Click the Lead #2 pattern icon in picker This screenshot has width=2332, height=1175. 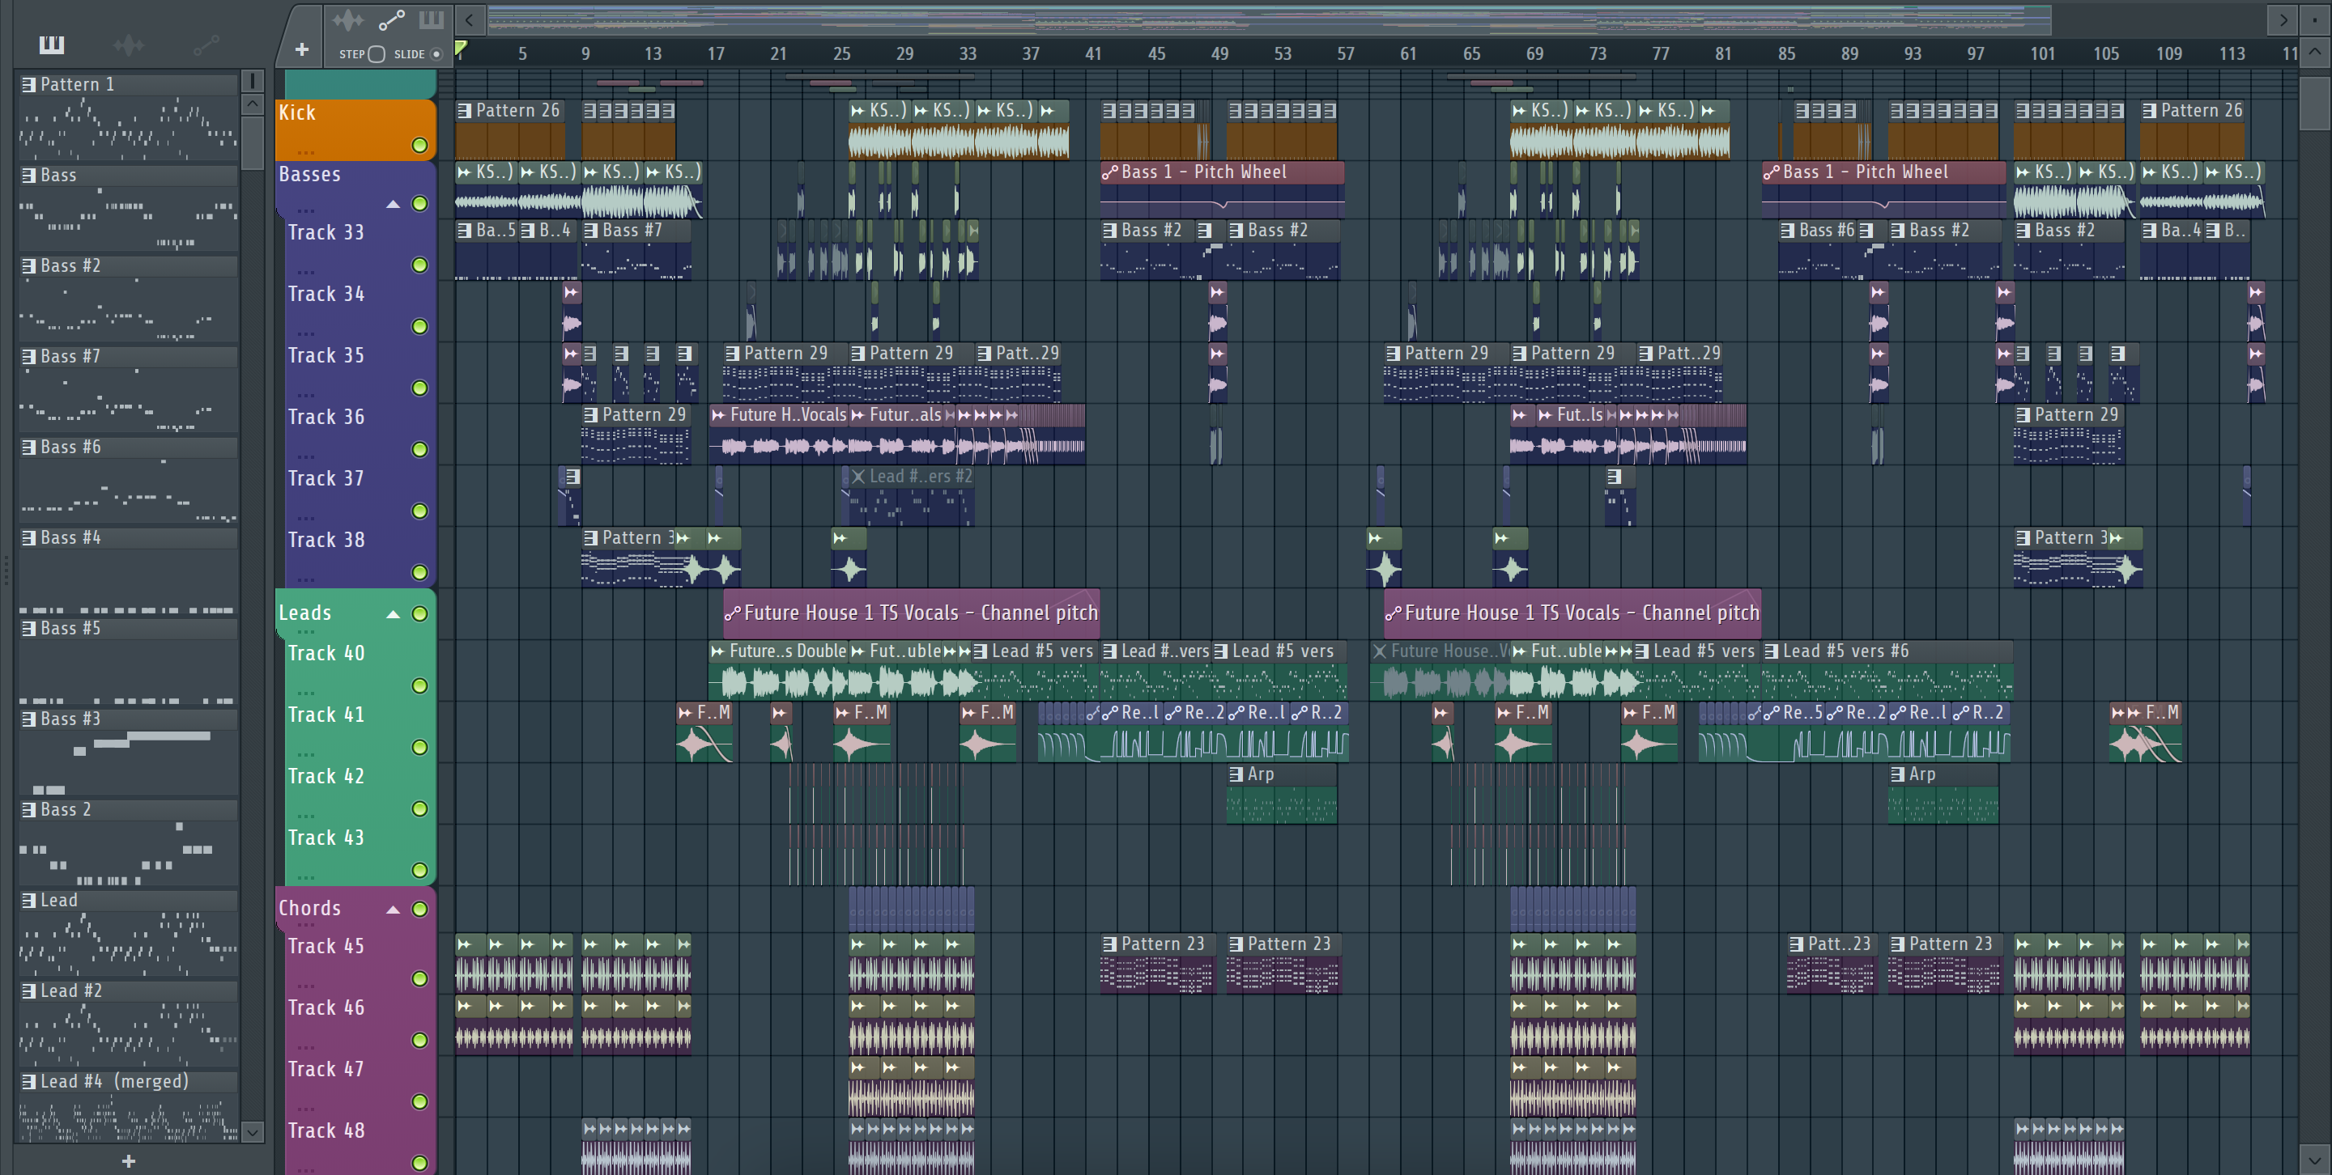(x=29, y=990)
